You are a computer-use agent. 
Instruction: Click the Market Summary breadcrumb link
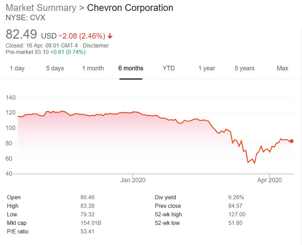point(41,8)
